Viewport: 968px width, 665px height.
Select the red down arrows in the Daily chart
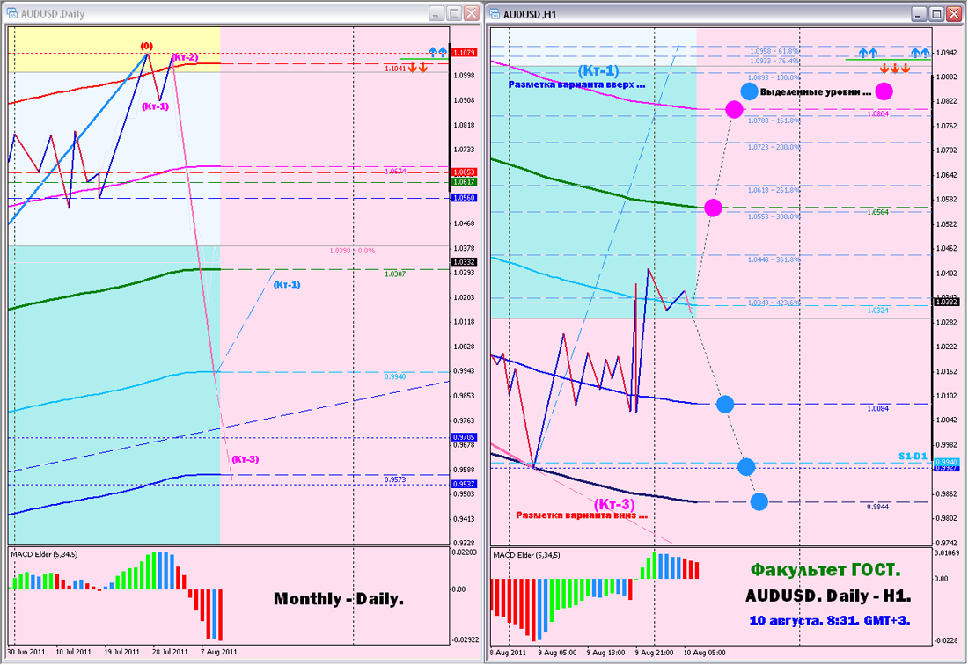418,68
